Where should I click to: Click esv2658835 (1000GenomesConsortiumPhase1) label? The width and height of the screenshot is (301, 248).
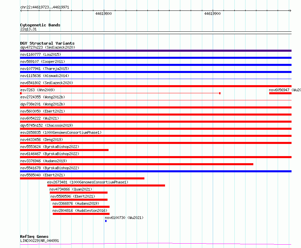click(x=61, y=132)
